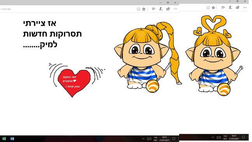252x142 pixels.
Task: Open reading view in the left browser window
Action: coord(138,9)
